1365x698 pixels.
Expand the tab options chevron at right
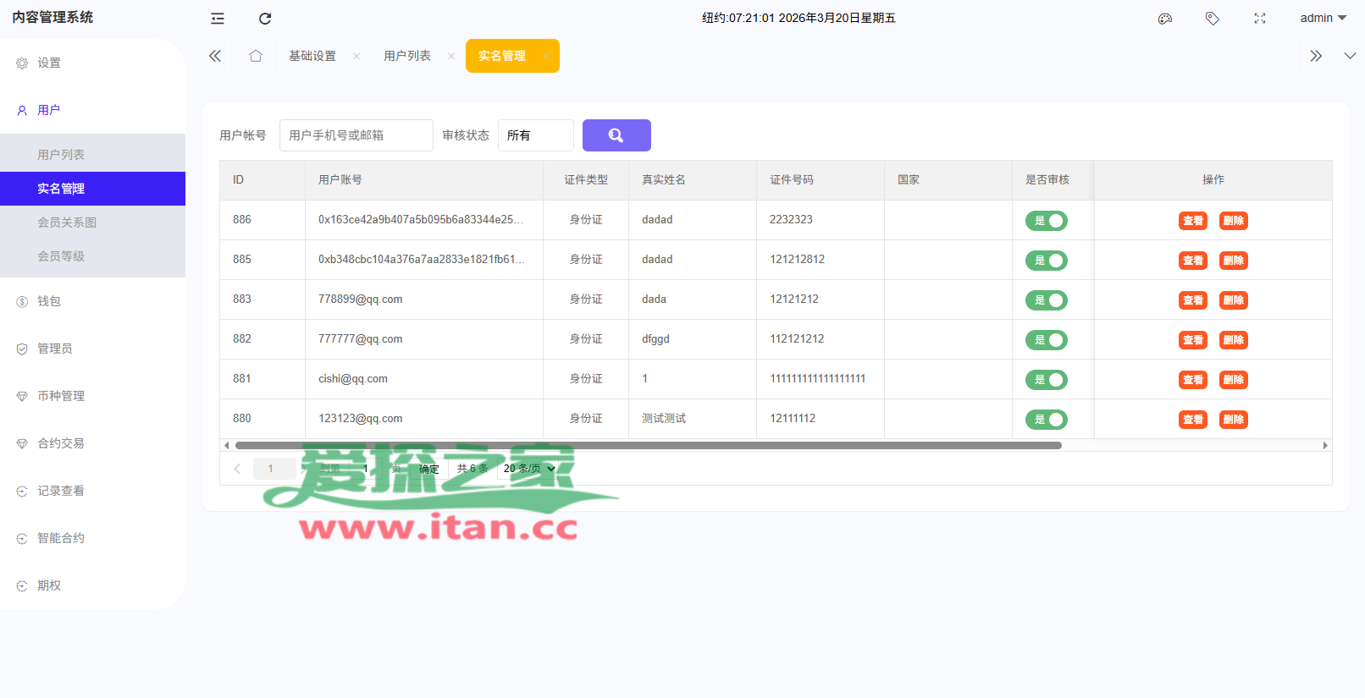[1350, 56]
